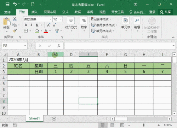The image size is (177, 128).
Task: Expand the 粘贴 options arrow
Action: pos(7,31)
